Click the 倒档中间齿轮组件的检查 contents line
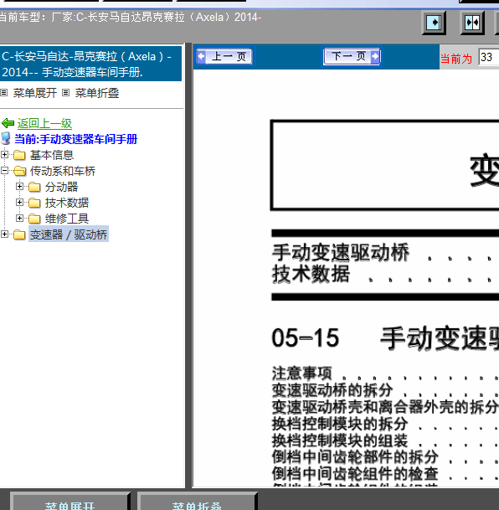 pos(355,474)
